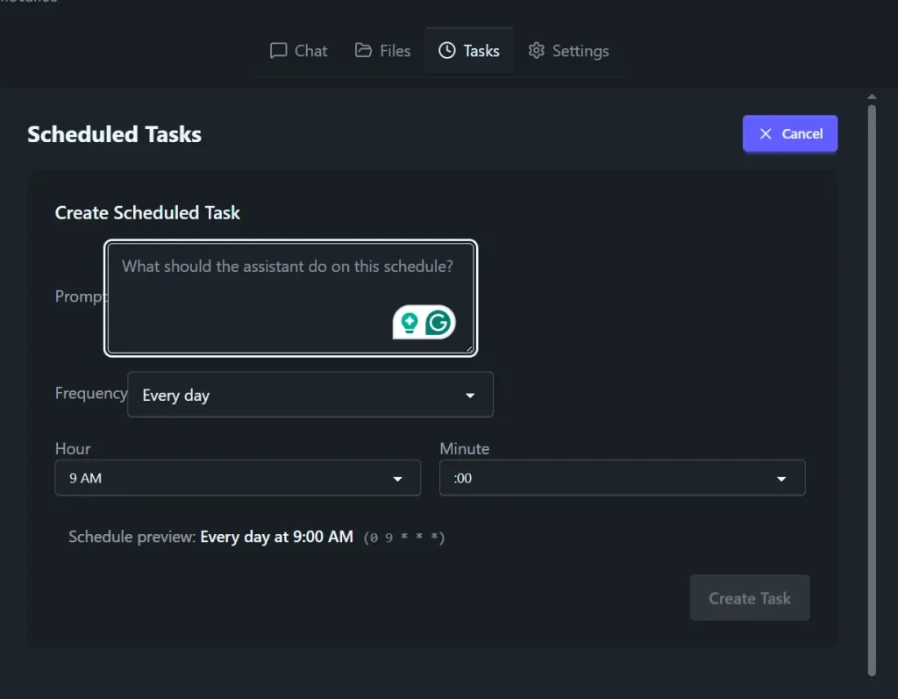This screenshot has width=898, height=699.
Task: Click the schedule preview cron expression
Action: point(403,538)
